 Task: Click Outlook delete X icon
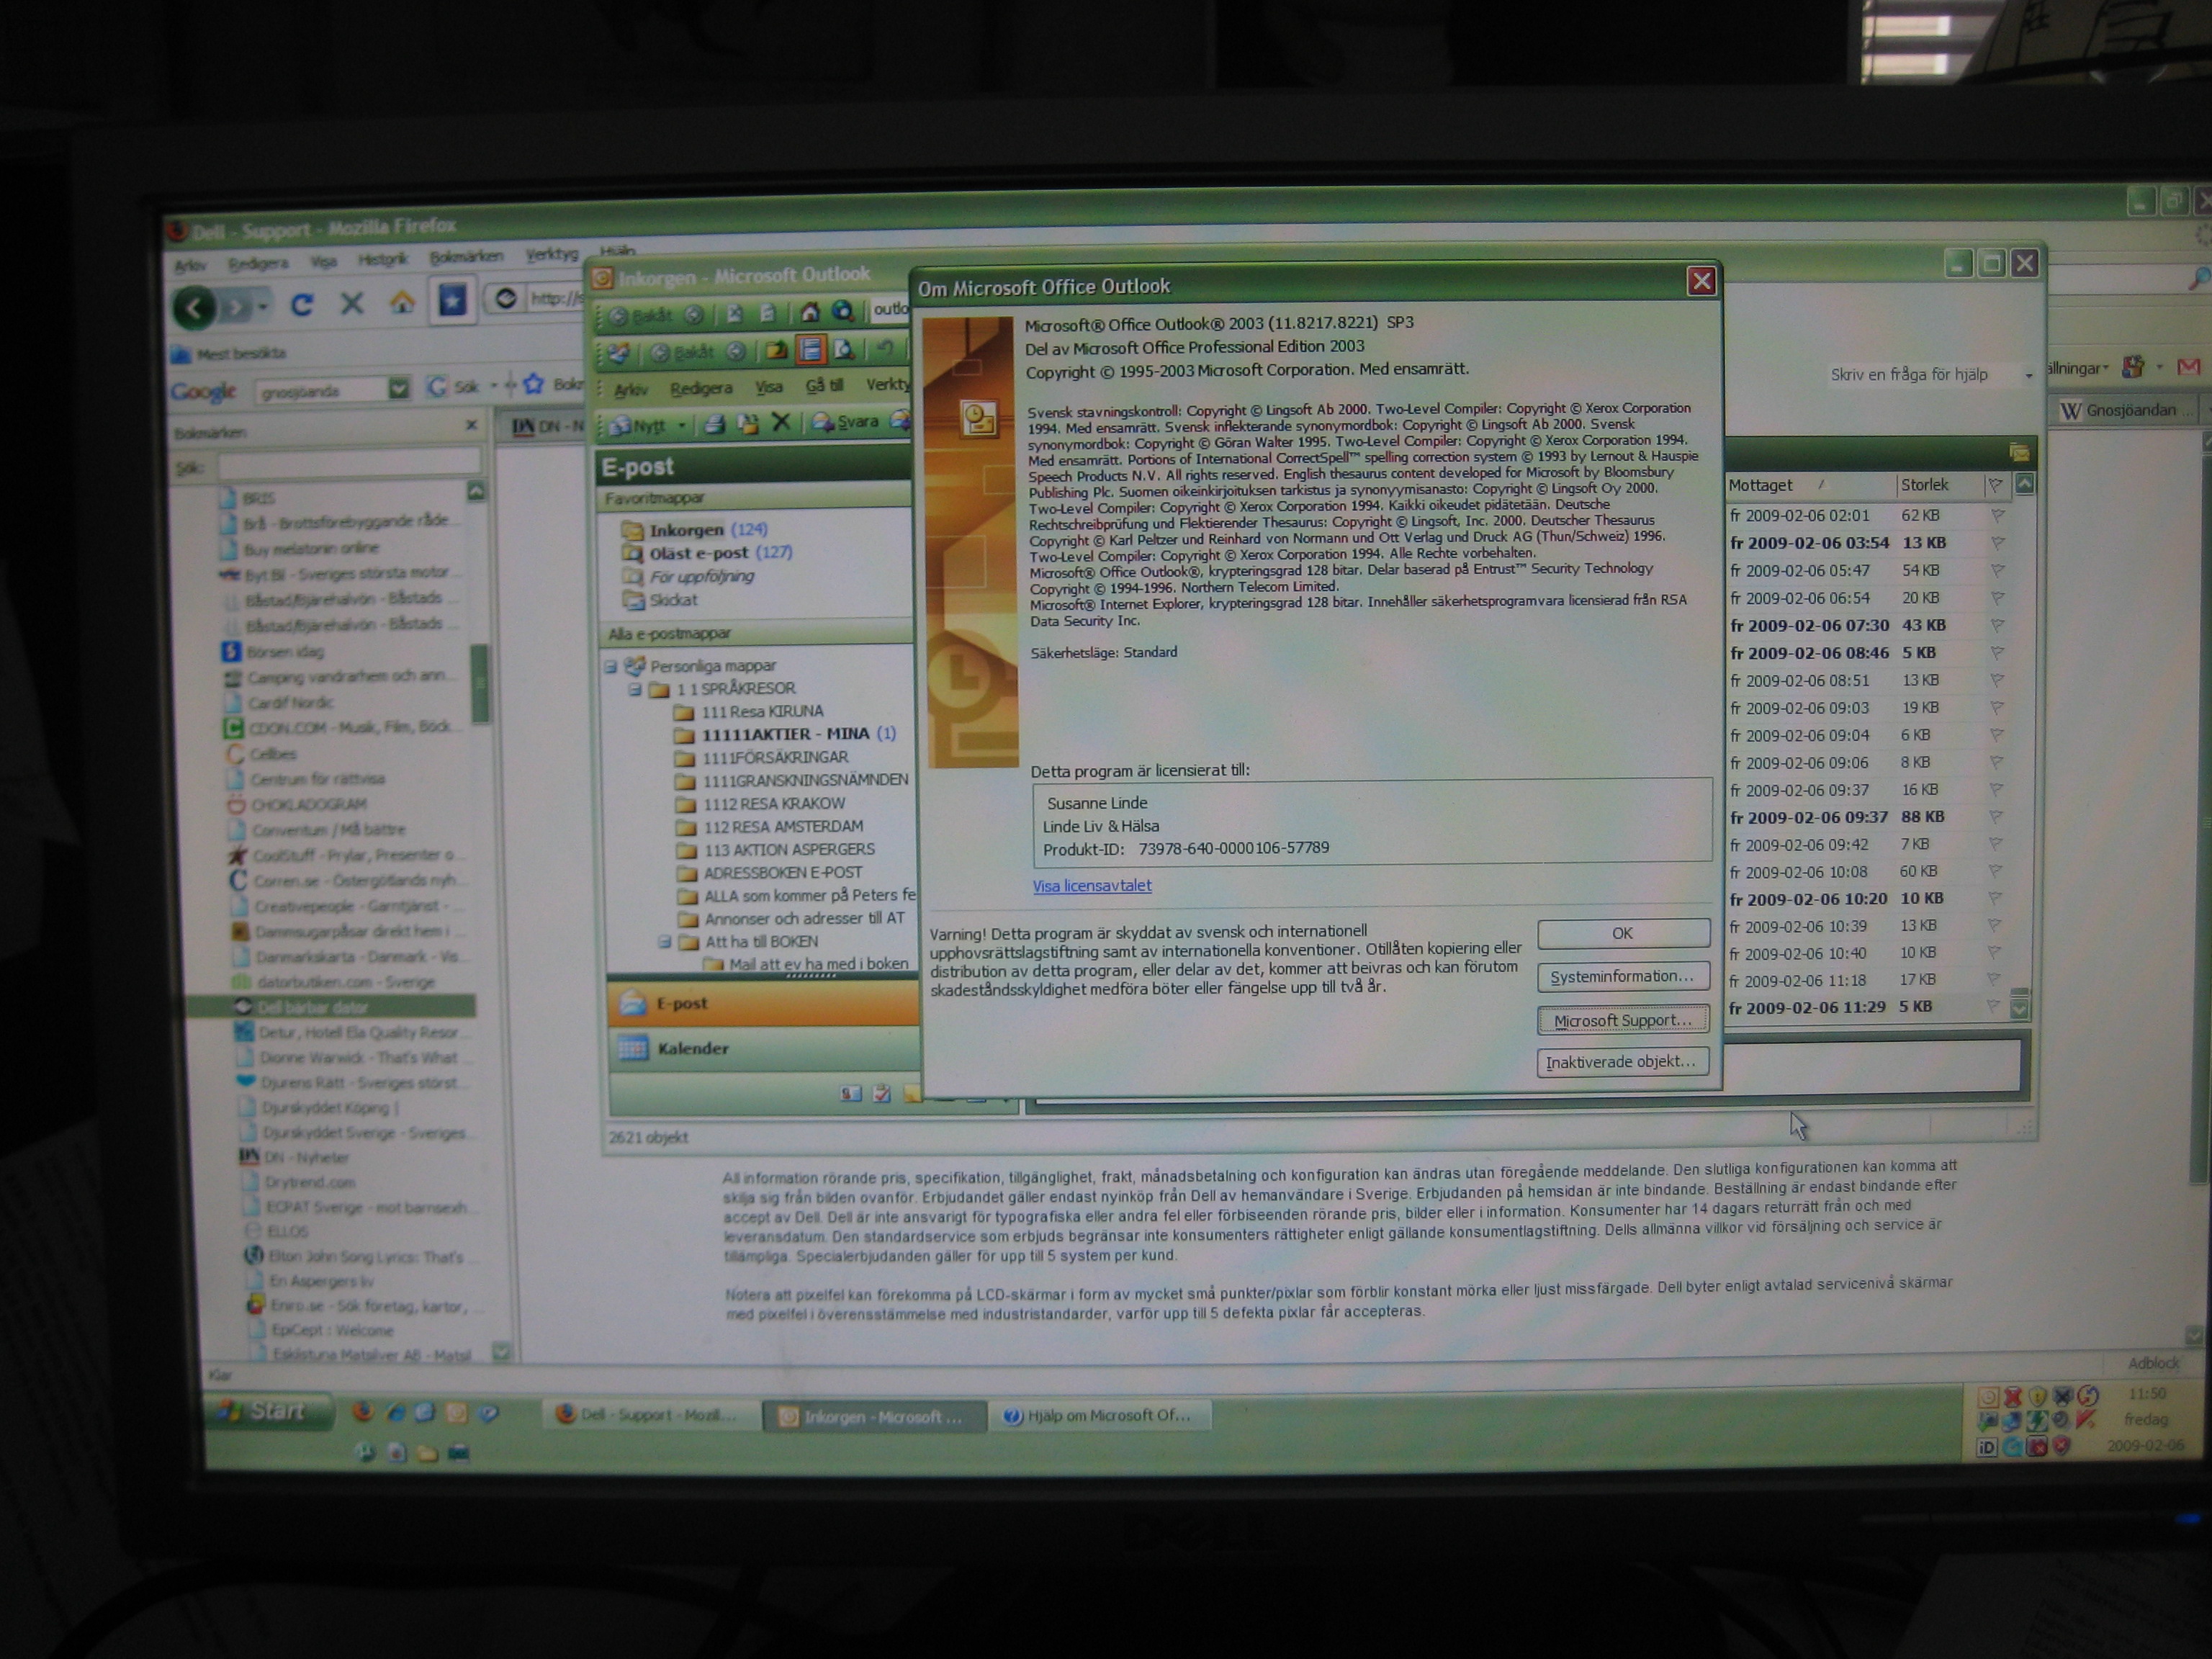(781, 422)
